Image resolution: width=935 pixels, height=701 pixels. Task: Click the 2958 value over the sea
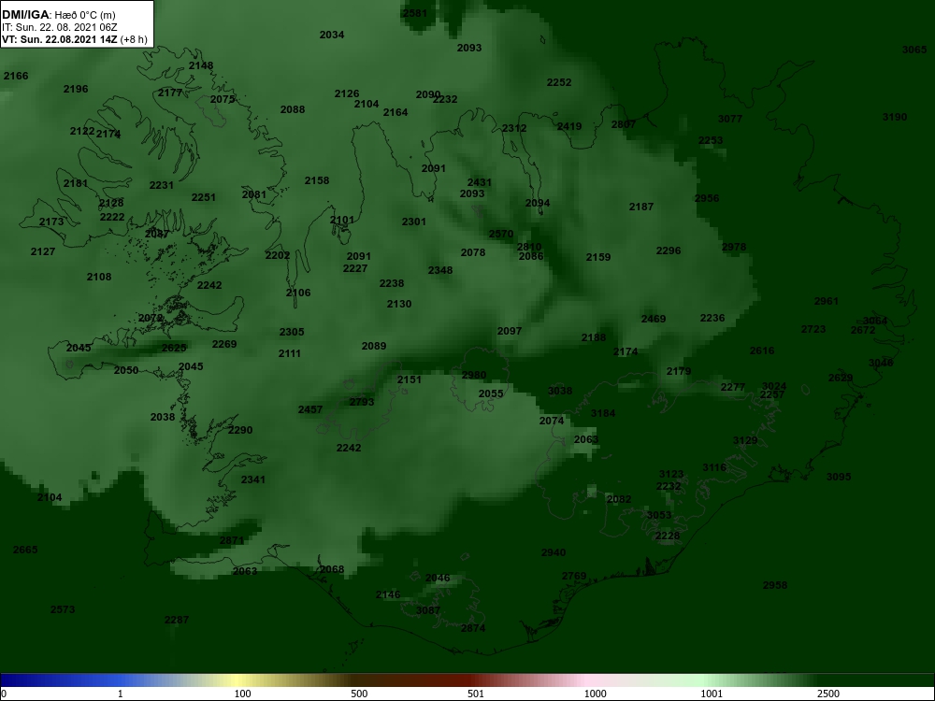(x=774, y=585)
